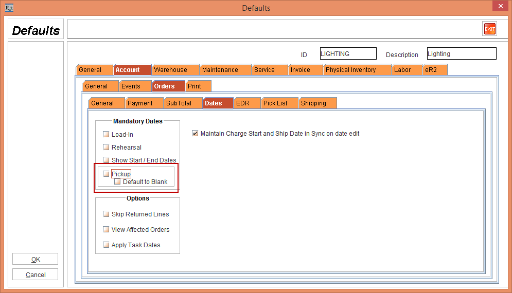Uncheck Maintain Charge Start and Ship Date sync
This screenshot has width=512, height=293.
pyautogui.click(x=195, y=134)
